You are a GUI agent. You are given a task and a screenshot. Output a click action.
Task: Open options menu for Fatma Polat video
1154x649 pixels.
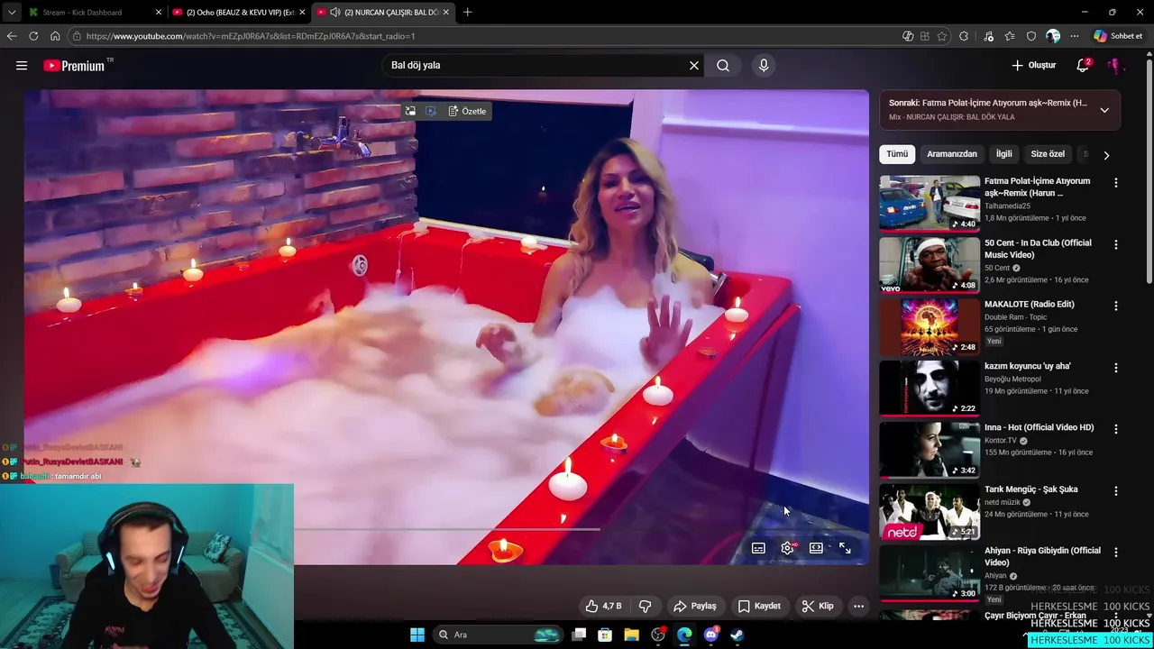[x=1116, y=183]
